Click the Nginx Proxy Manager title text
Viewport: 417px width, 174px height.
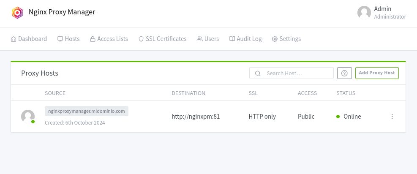(62, 12)
